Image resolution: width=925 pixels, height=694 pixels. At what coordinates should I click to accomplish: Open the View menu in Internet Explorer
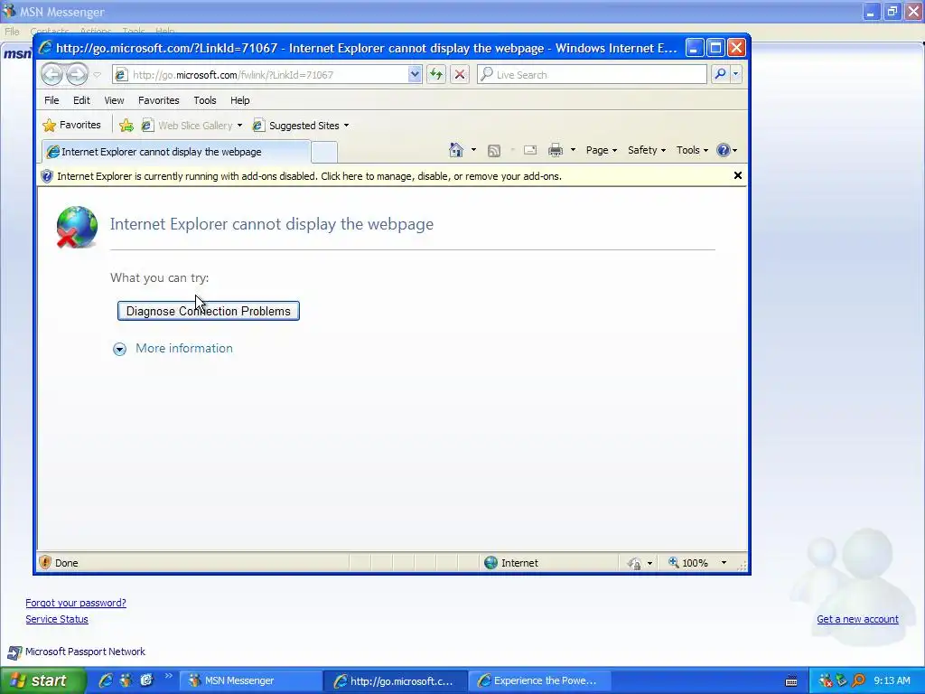114,100
